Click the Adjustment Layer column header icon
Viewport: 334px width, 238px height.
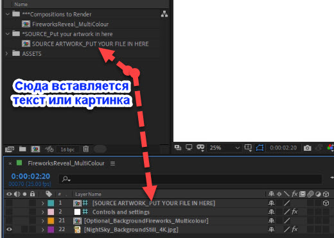318,194
